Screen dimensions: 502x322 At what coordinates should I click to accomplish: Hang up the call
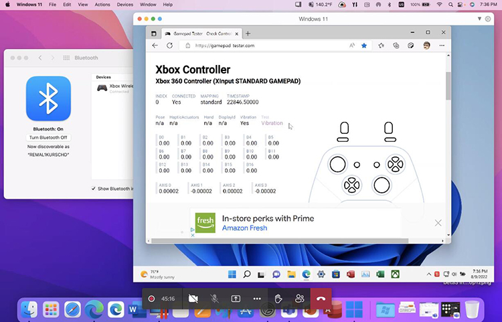[321, 299]
